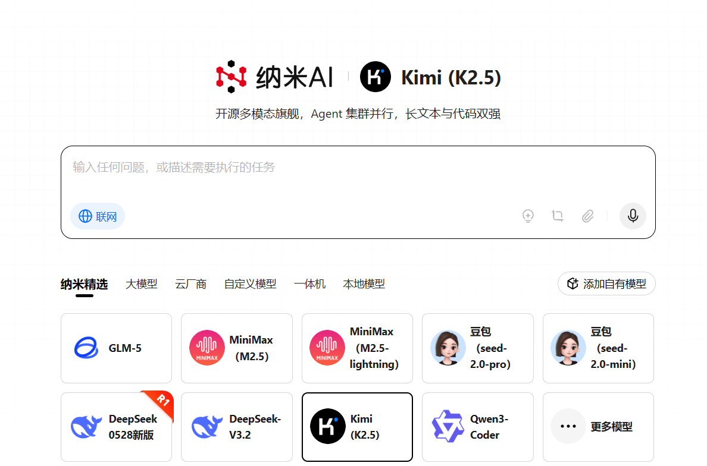707x466 pixels.
Task: Click the MiniMax (M2.5) model logo
Action: pyautogui.click(x=207, y=348)
